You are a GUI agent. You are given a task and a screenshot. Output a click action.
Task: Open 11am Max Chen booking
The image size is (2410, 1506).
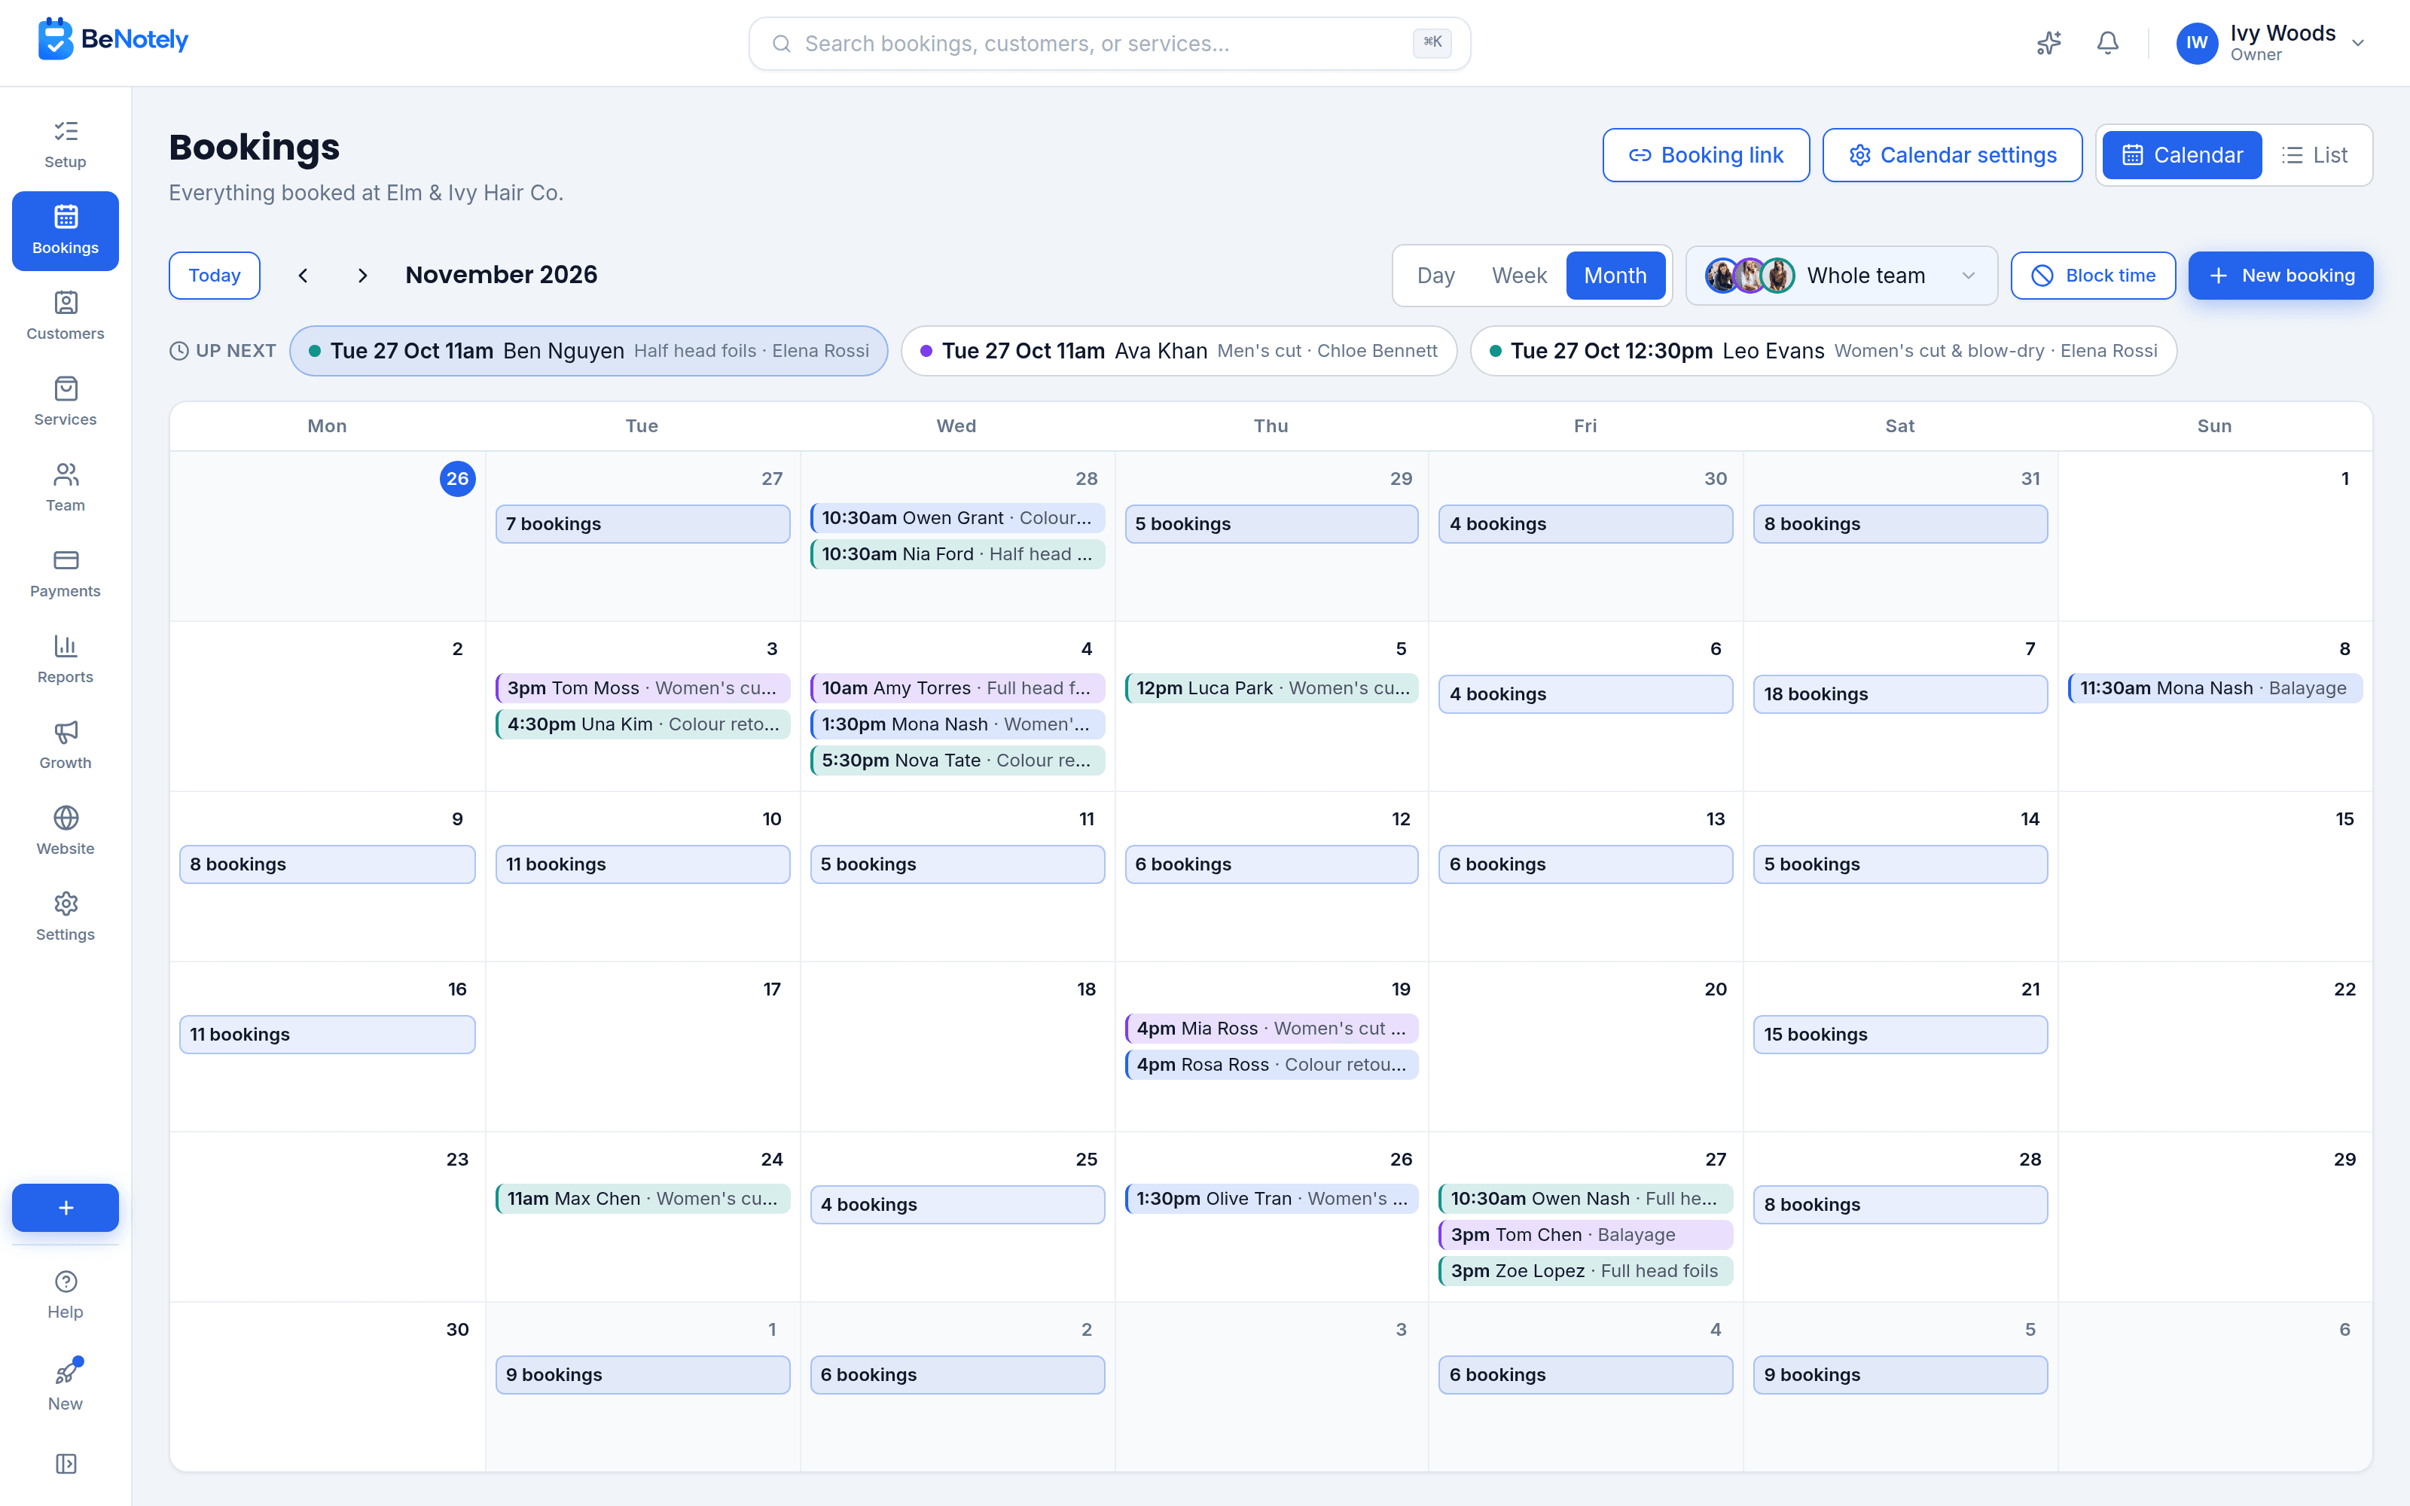(642, 1200)
